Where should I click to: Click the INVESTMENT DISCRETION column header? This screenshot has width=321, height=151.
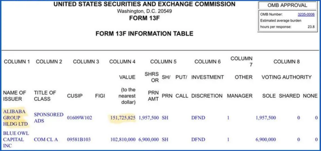[x=207, y=86]
